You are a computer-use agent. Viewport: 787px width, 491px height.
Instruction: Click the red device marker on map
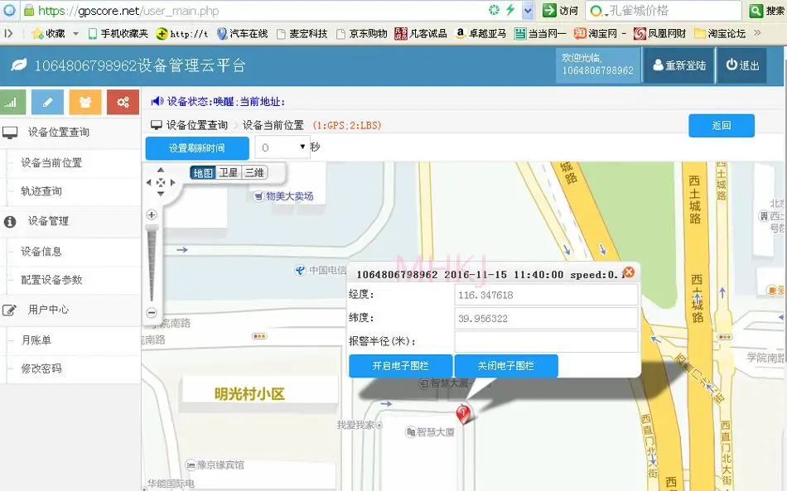point(463,414)
